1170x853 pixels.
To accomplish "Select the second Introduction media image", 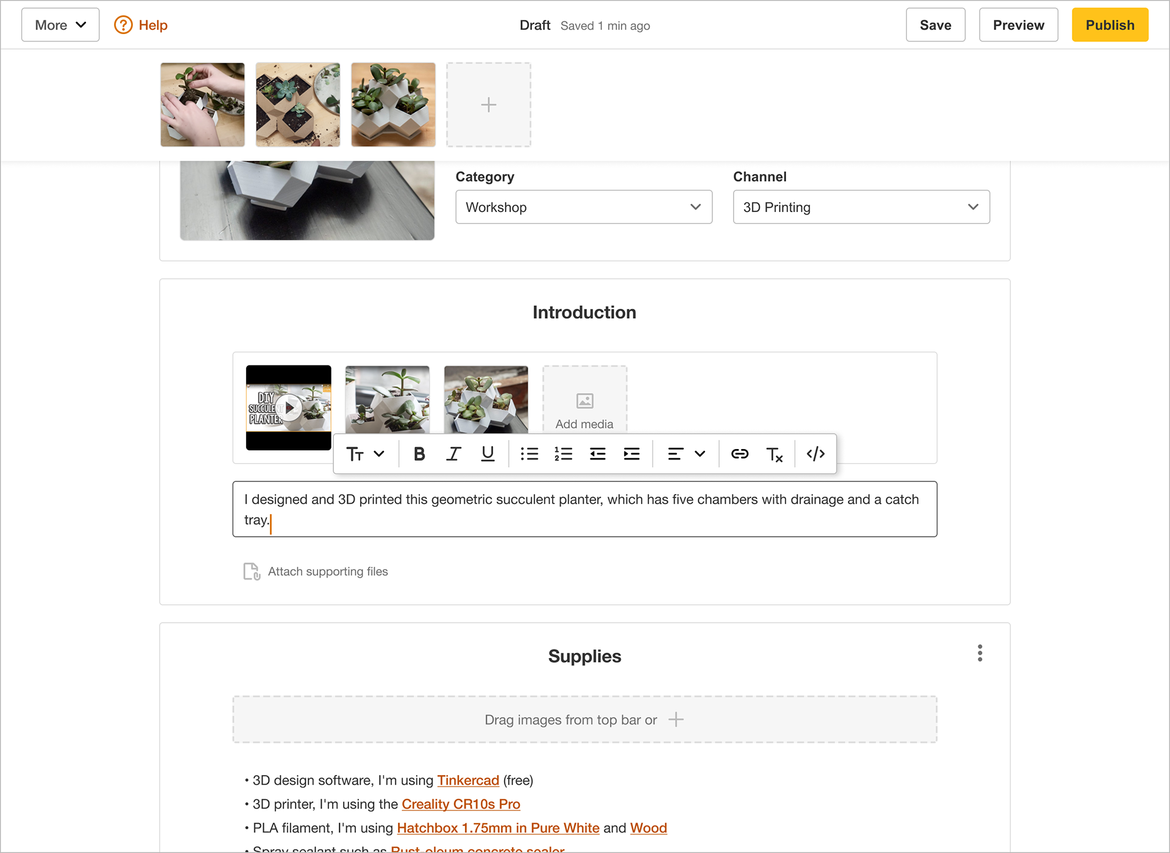I will coord(388,400).
